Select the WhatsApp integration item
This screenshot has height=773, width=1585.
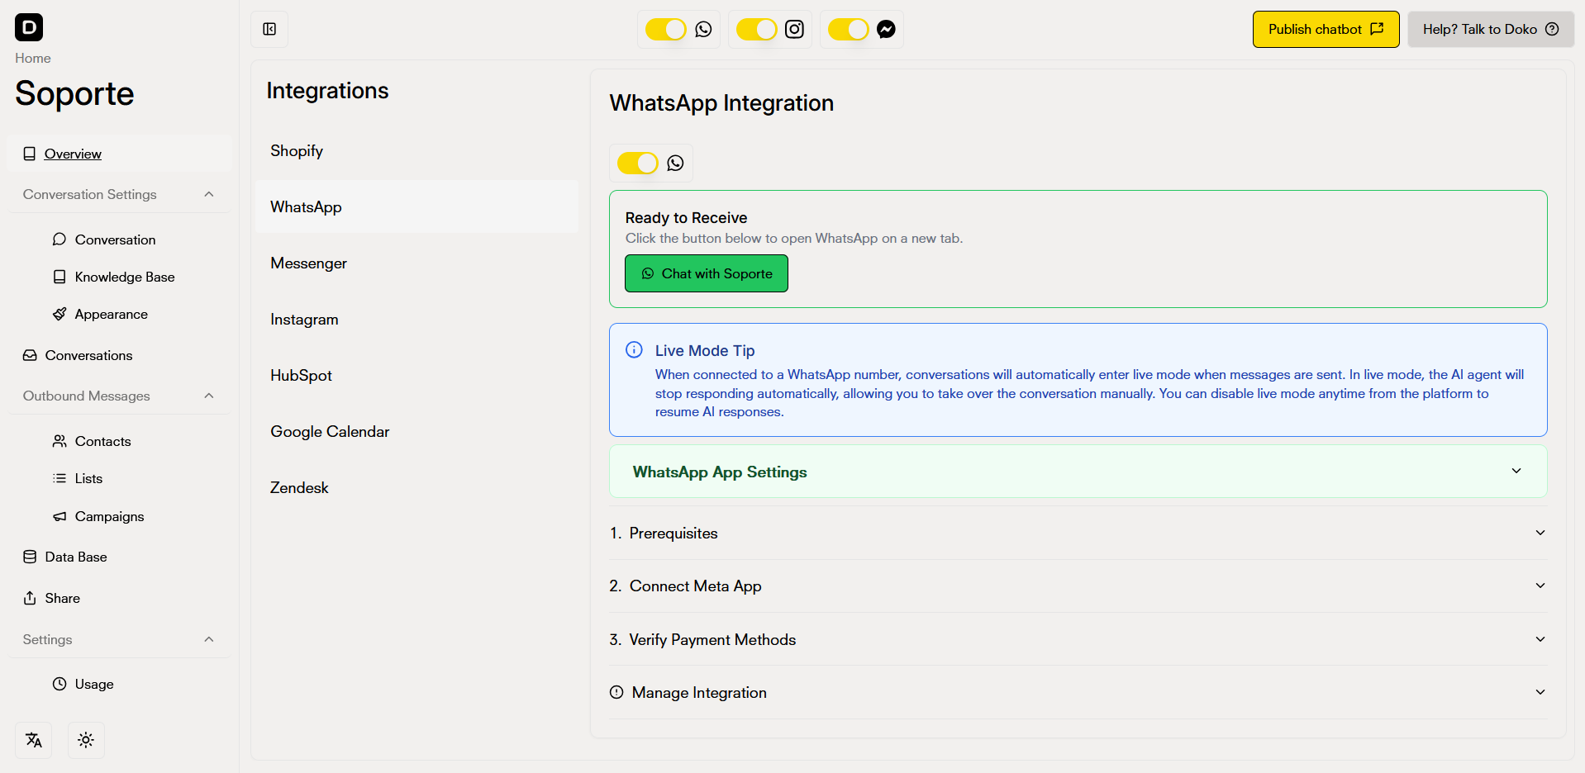pyautogui.click(x=417, y=207)
